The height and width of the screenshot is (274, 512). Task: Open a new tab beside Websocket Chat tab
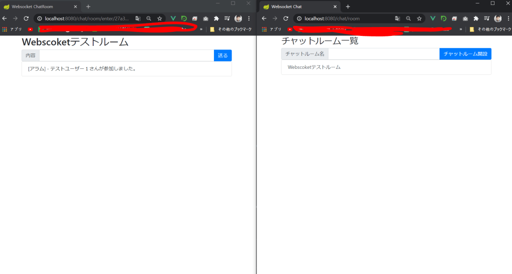[x=348, y=6]
